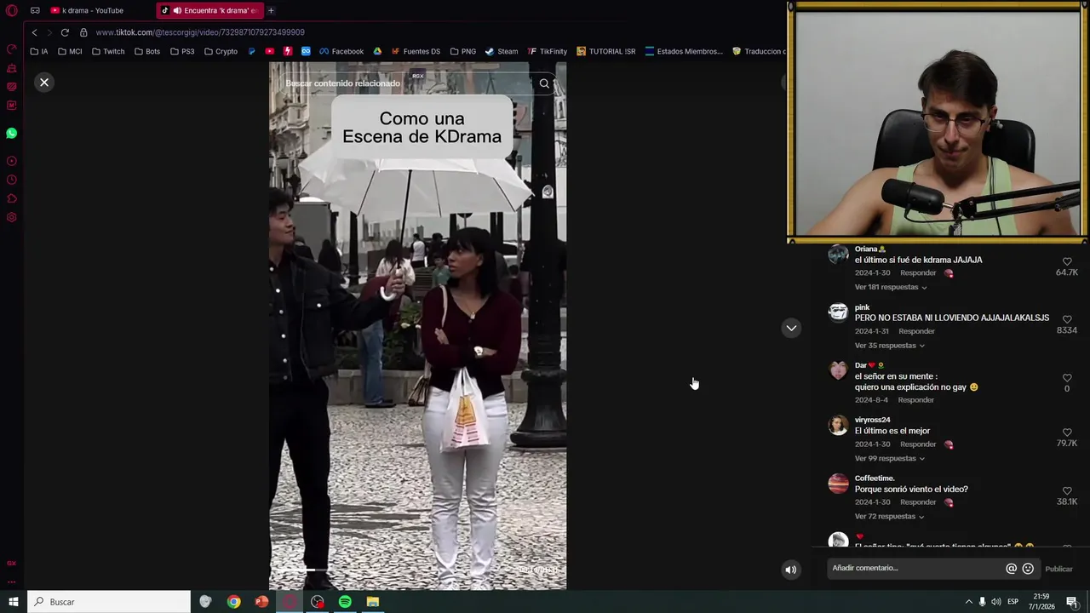Go back with browser back arrow
The height and width of the screenshot is (613, 1090).
click(x=34, y=32)
